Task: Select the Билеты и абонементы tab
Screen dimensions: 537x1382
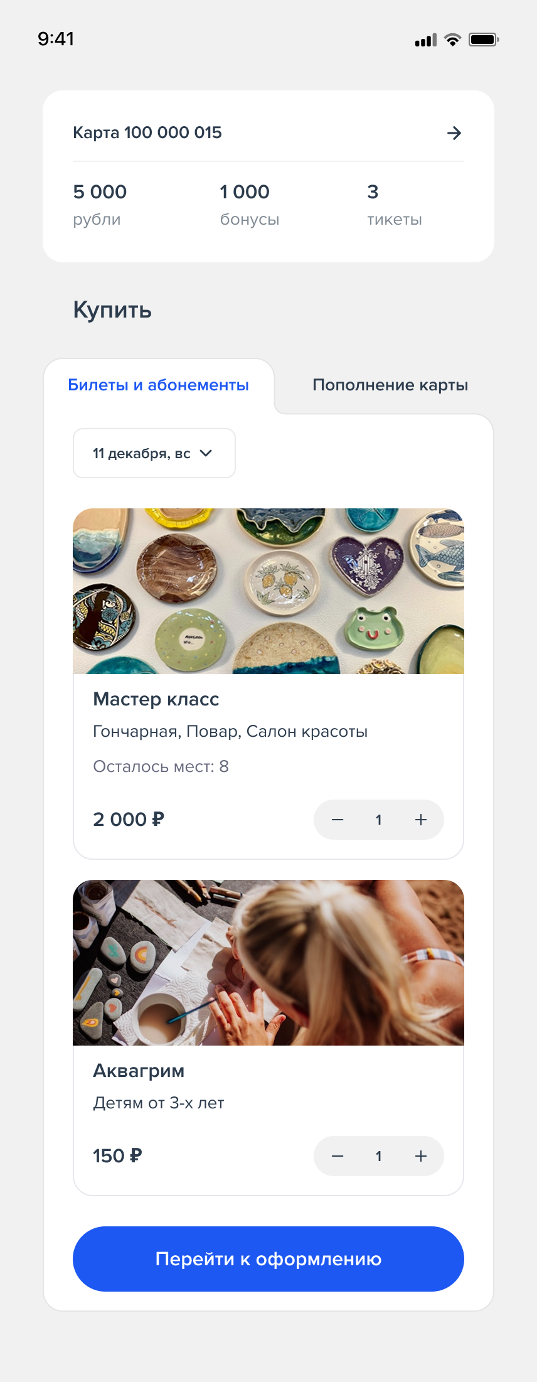Action: pyautogui.click(x=159, y=385)
